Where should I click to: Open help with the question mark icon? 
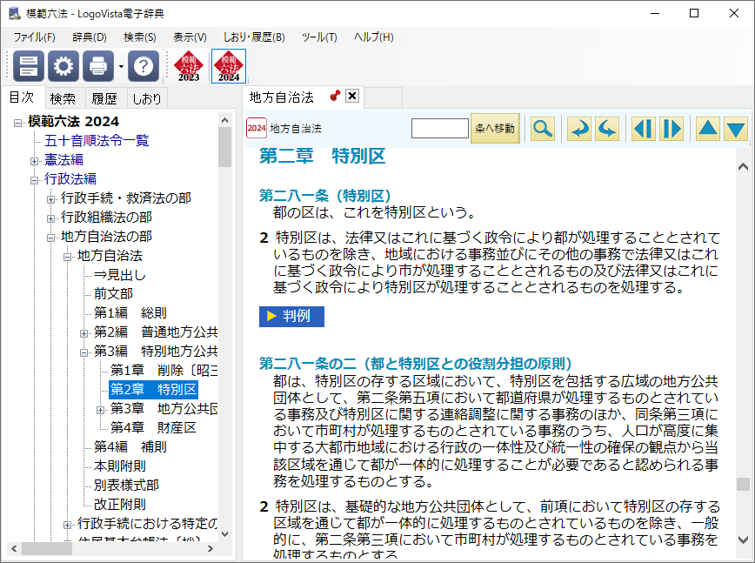click(144, 66)
